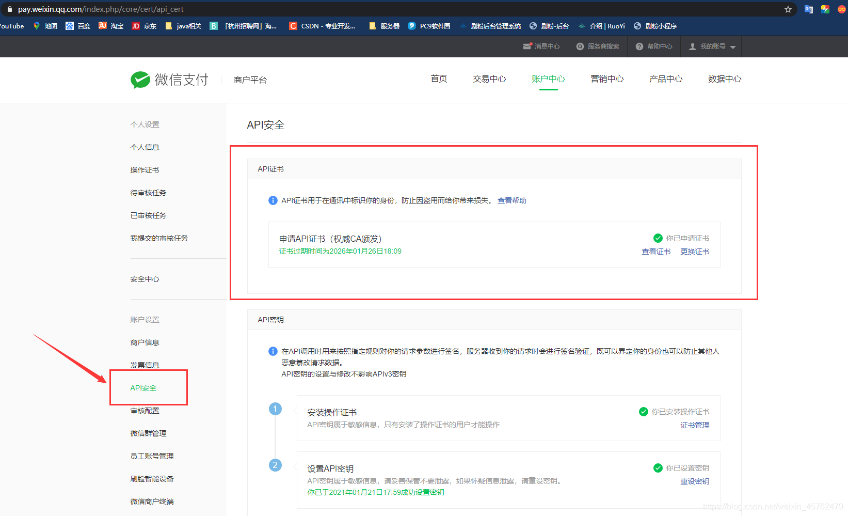
Task: Open the 介绍 | RuoYi bookmark
Action: coord(601,26)
